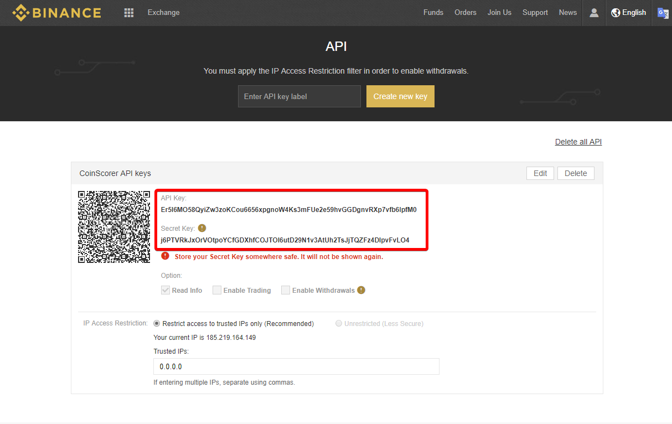This screenshot has width=672, height=424.
Task: Click the Trusted IPs input field
Action: [x=296, y=366]
